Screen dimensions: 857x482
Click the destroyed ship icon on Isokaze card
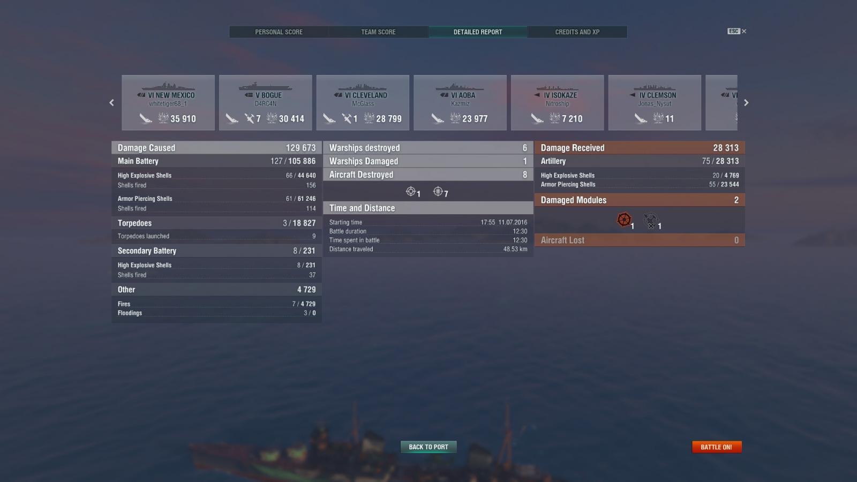(537, 118)
